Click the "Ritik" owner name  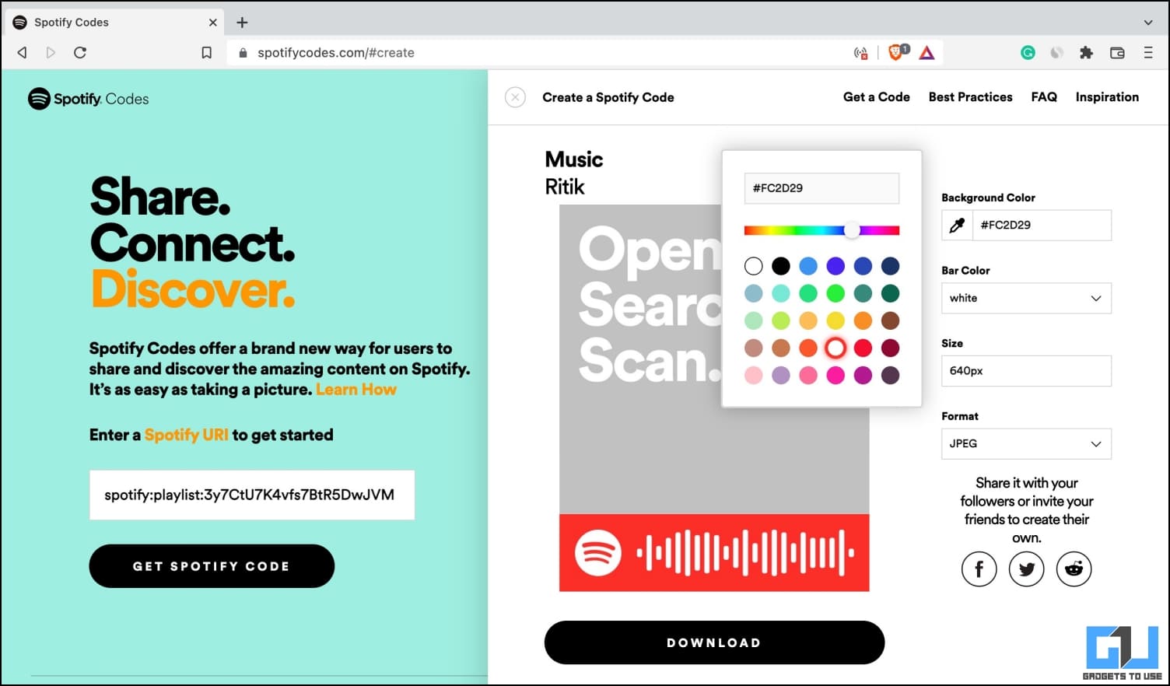pyautogui.click(x=565, y=187)
